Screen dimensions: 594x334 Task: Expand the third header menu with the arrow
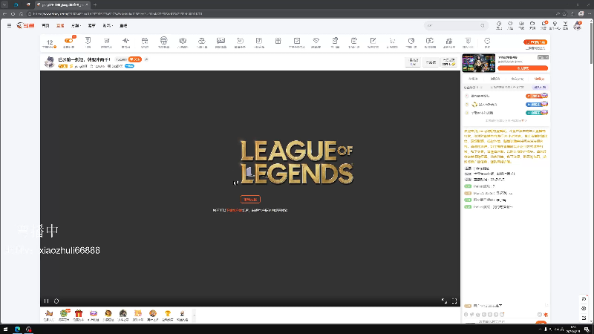(76, 25)
